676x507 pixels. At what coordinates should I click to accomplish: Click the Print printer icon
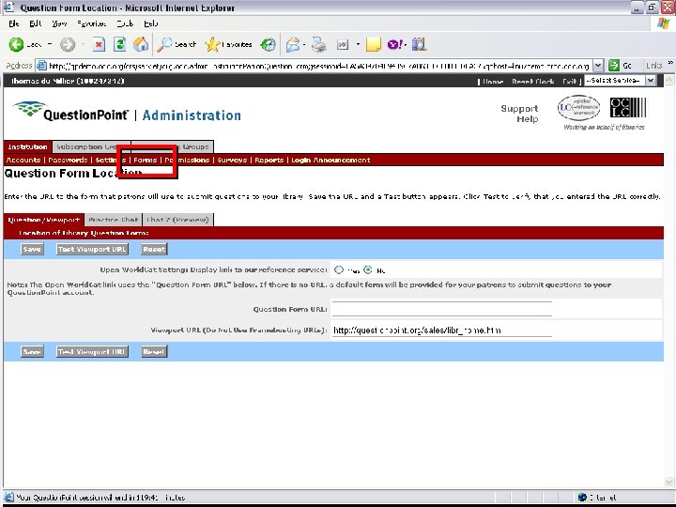click(x=319, y=44)
